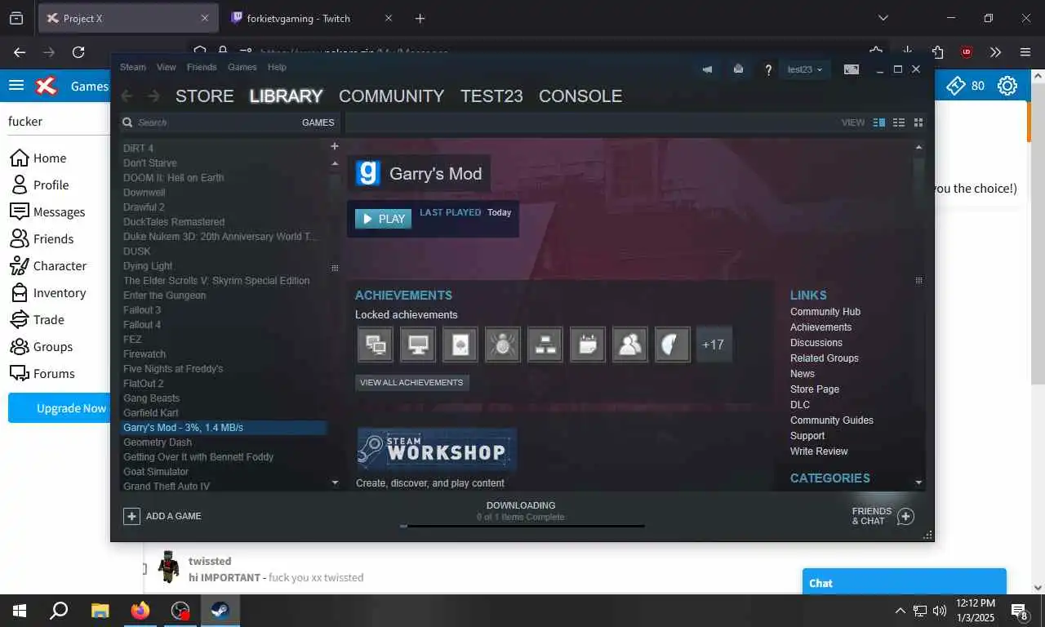Select the two people achievement icon

point(630,345)
